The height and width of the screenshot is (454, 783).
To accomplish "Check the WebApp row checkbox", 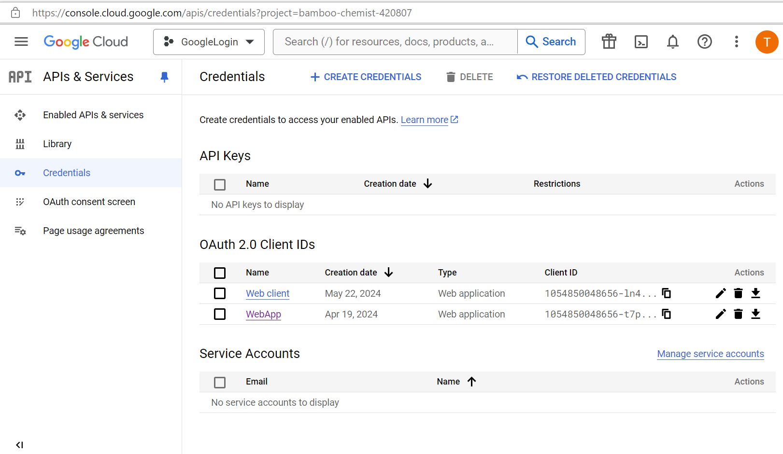I will click(220, 314).
